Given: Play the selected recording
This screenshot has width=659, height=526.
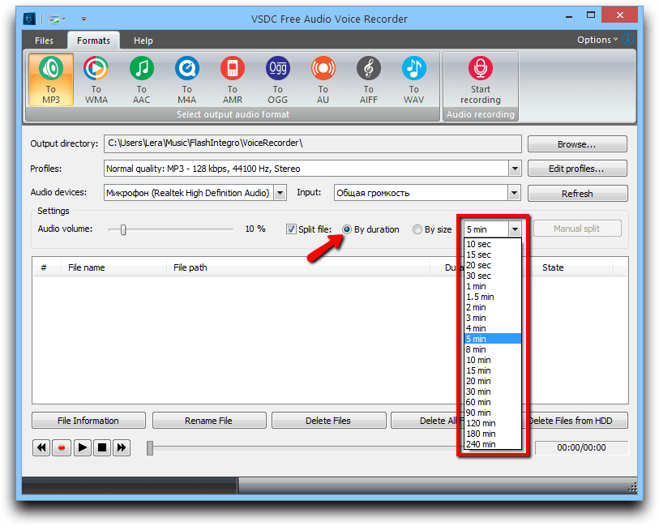Looking at the screenshot, I should pos(82,447).
